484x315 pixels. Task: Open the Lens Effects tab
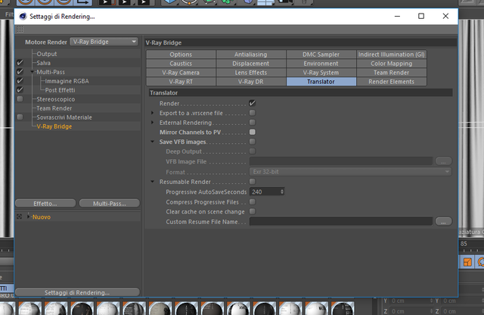point(250,73)
